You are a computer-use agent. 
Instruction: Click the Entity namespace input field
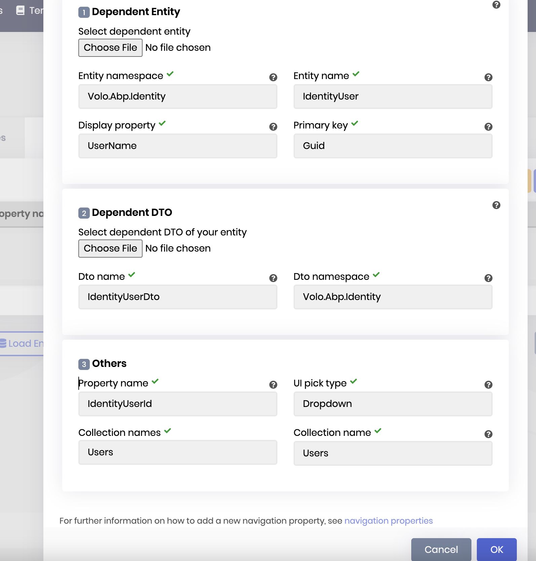click(178, 97)
